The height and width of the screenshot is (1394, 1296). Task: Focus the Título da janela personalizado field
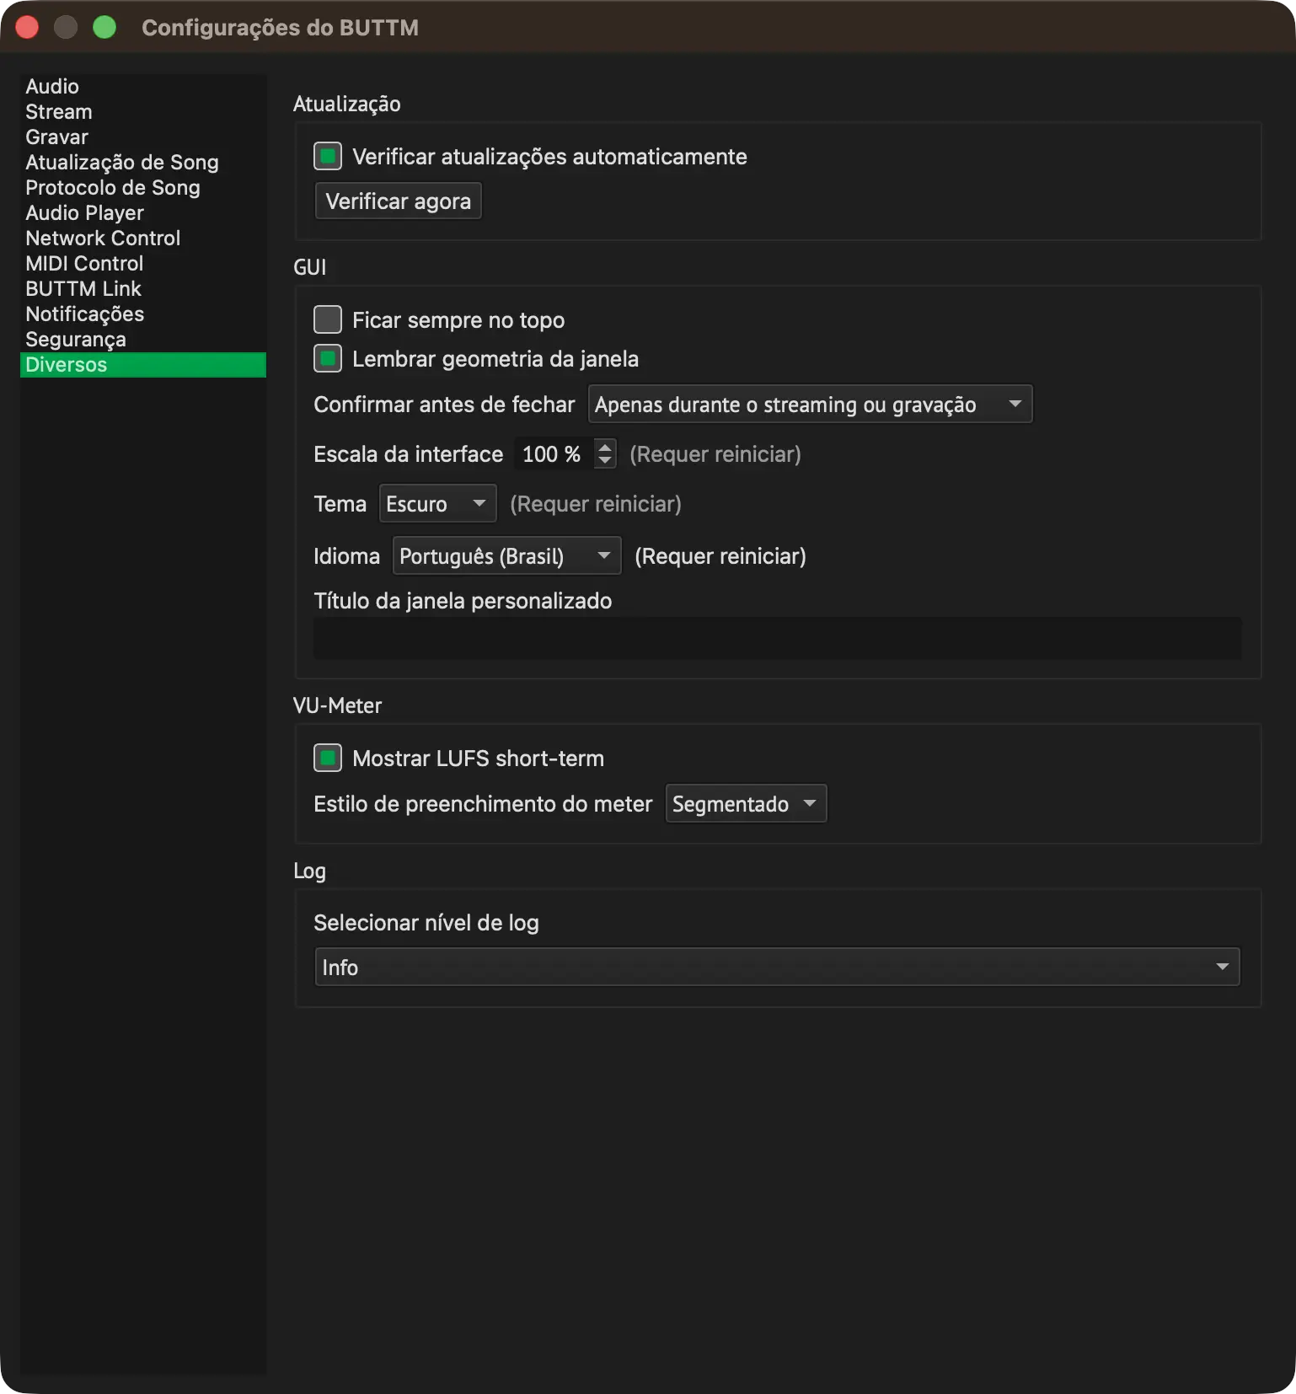777,638
